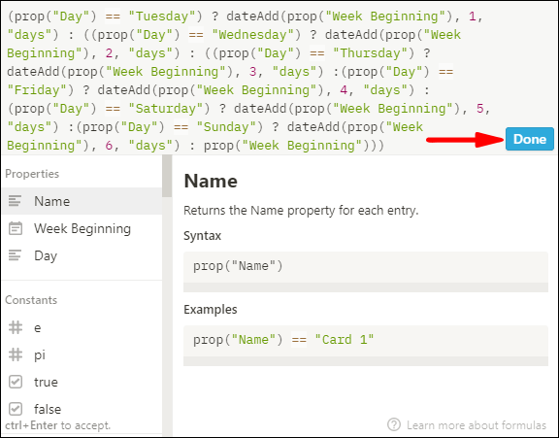The height and width of the screenshot is (438, 559).
Task: Click the question mark help icon
Action: click(394, 424)
